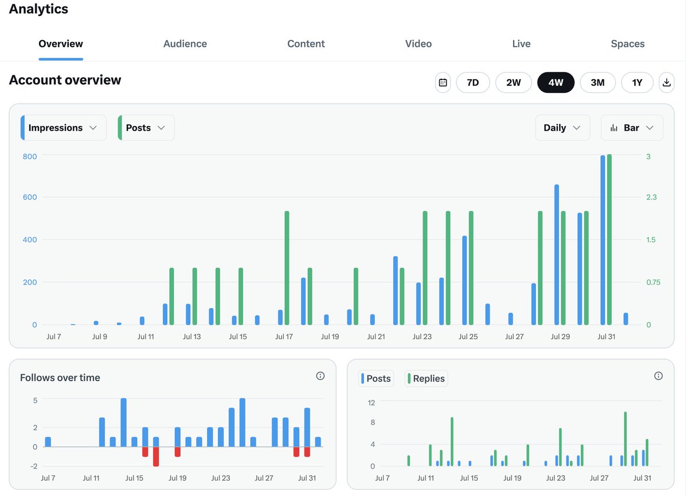The height and width of the screenshot is (495, 688).
Task: Click the Account overview heading
Action: 65,80
